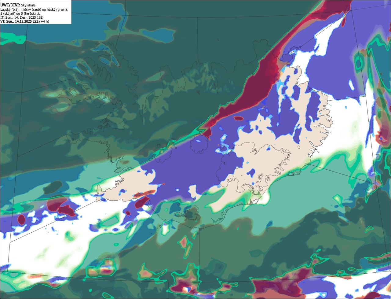Click the line 'IT: Sun.. 14. Des.. 2025 18Z'
The image size is (391, 299).
click(22, 17)
